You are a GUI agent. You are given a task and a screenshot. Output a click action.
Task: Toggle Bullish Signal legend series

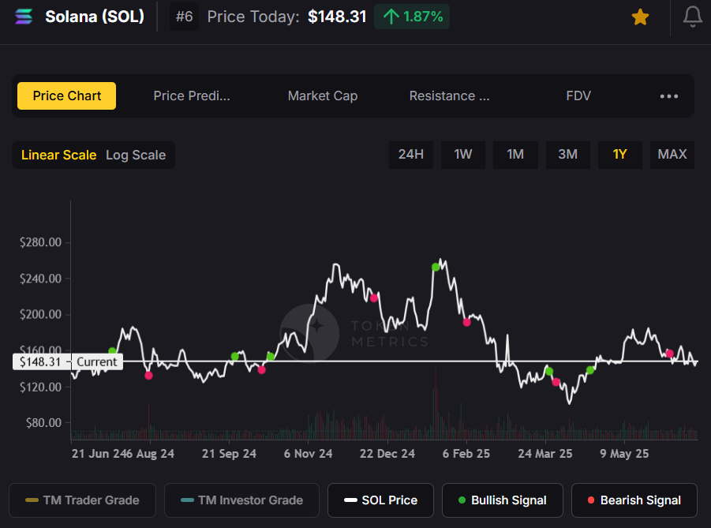503,500
